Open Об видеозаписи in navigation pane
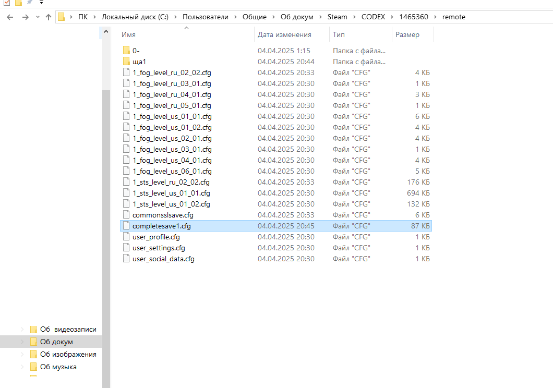Image resolution: width=553 pixels, height=388 pixels. 68,329
